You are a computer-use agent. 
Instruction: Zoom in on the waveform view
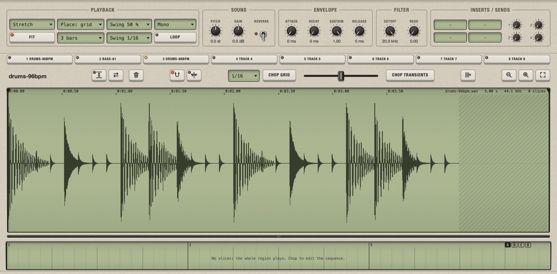coord(526,75)
